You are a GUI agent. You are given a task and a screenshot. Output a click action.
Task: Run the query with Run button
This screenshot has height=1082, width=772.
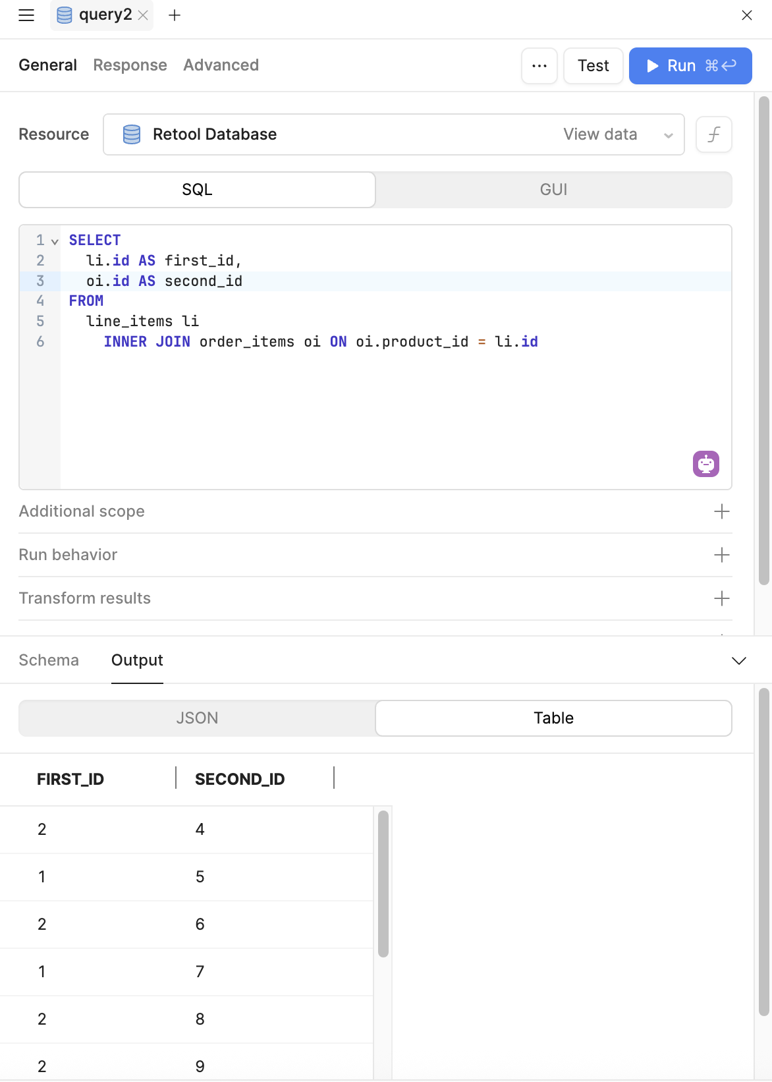pyautogui.click(x=690, y=66)
